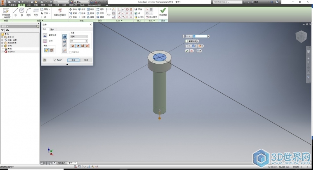Insert ACAD file from Insert panel
The width and height of the screenshot is (313, 170).
click(x=139, y=17)
